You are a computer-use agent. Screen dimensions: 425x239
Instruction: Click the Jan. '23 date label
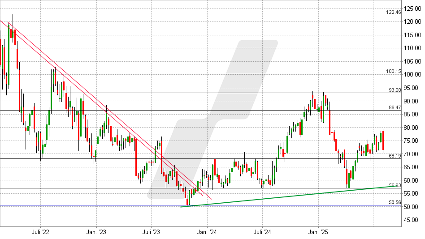[96, 232]
